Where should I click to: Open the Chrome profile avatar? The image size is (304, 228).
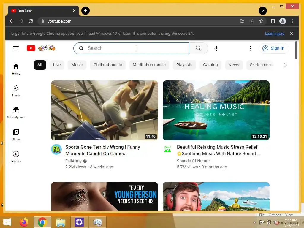(283, 21)
